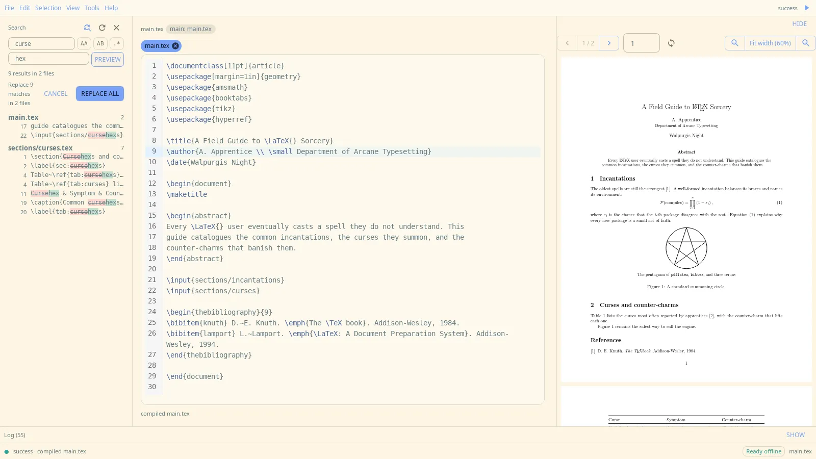Click the 'main: main.tex' breadcrumb chip
This screenshot has height=459, width=816.
pyautogui.click(x=191, y=29)
